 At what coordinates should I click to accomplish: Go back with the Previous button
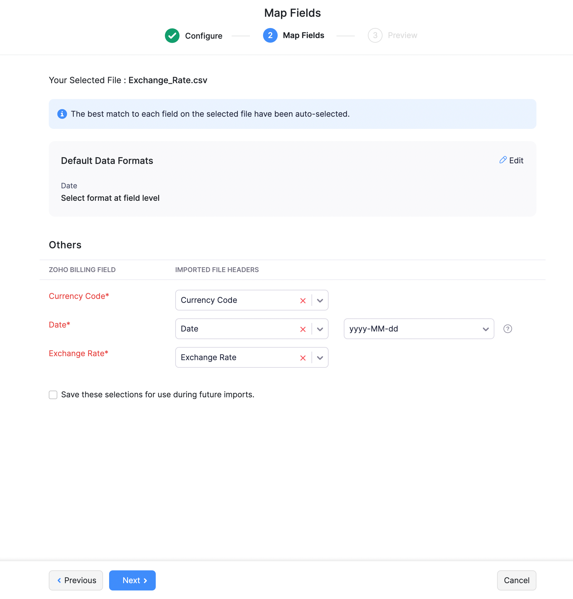[76, 580]
